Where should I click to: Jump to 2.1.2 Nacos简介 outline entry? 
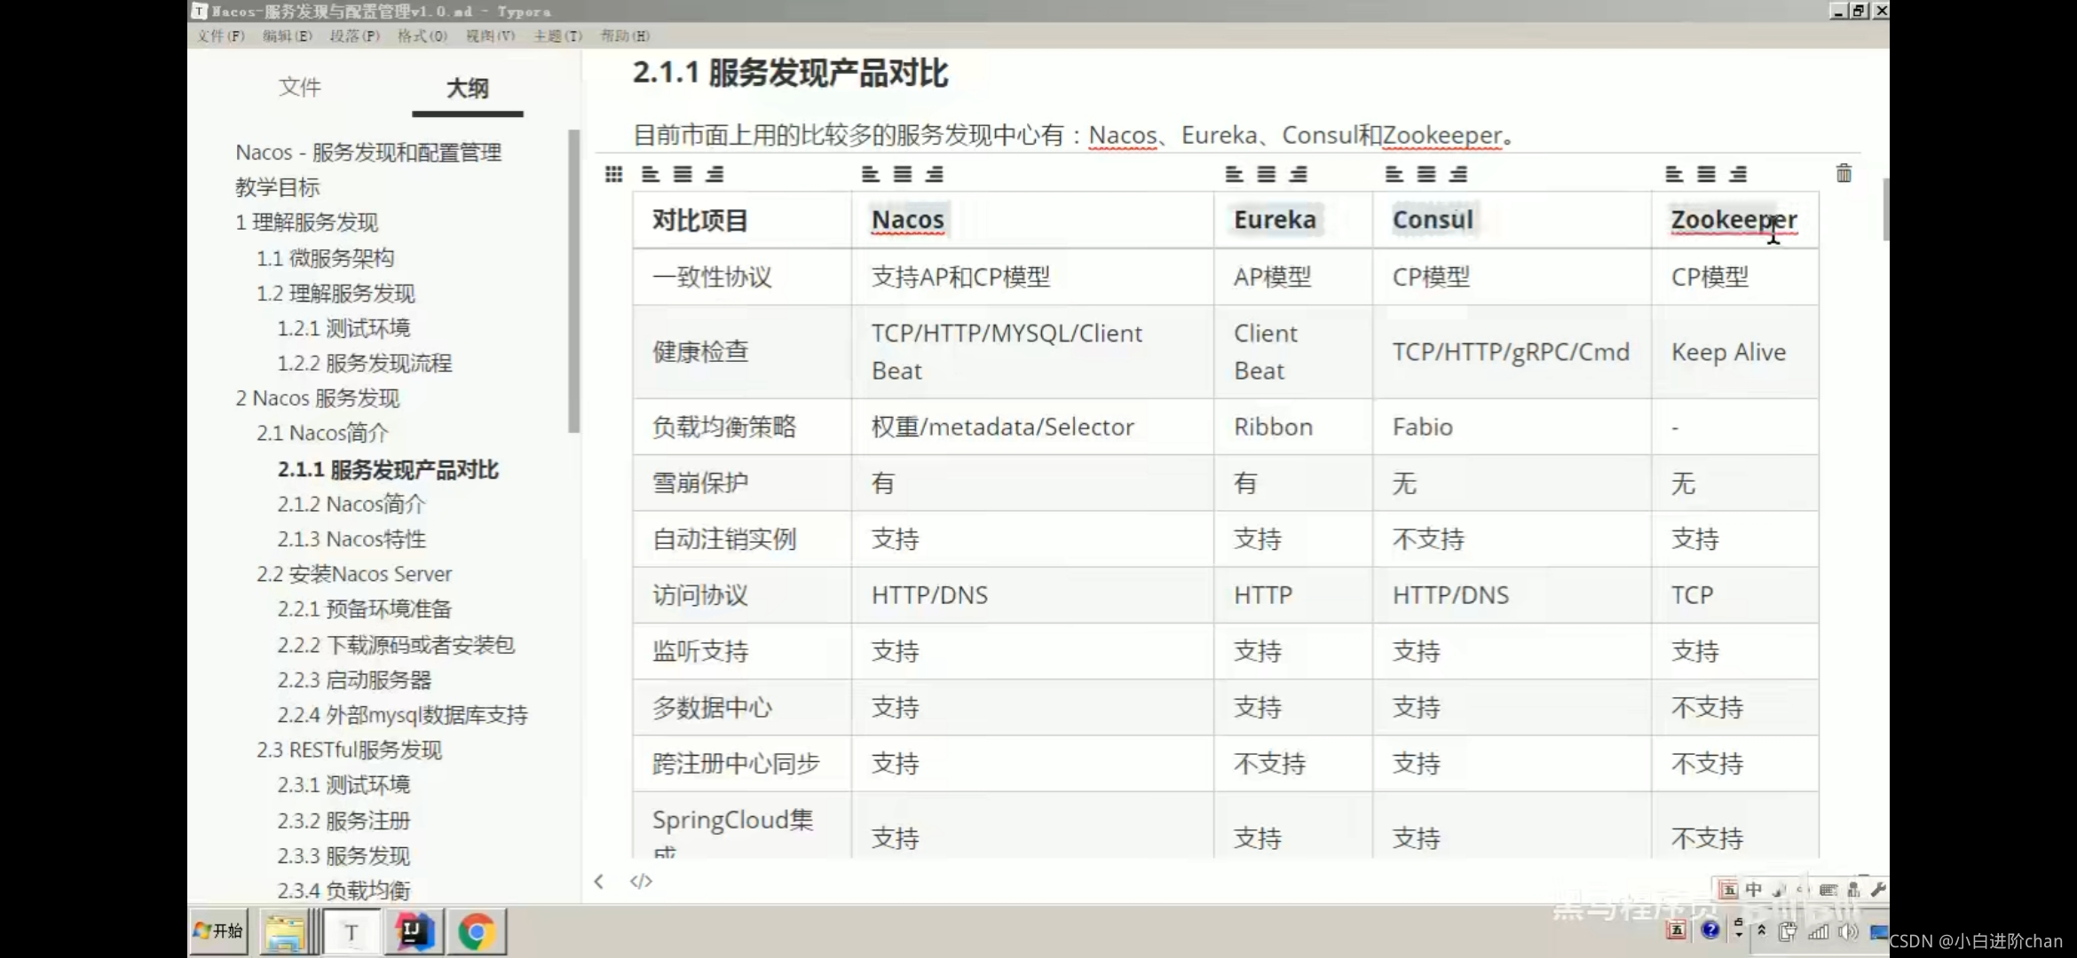(x=351, y=504)
